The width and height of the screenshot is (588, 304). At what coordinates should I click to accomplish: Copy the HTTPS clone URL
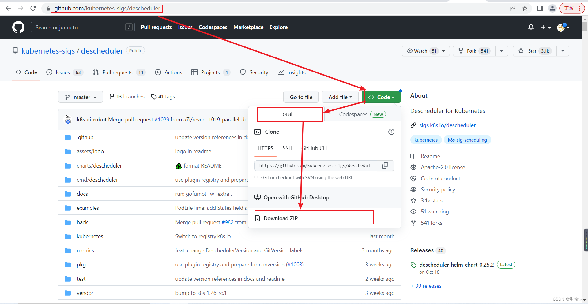pos(385,165)
